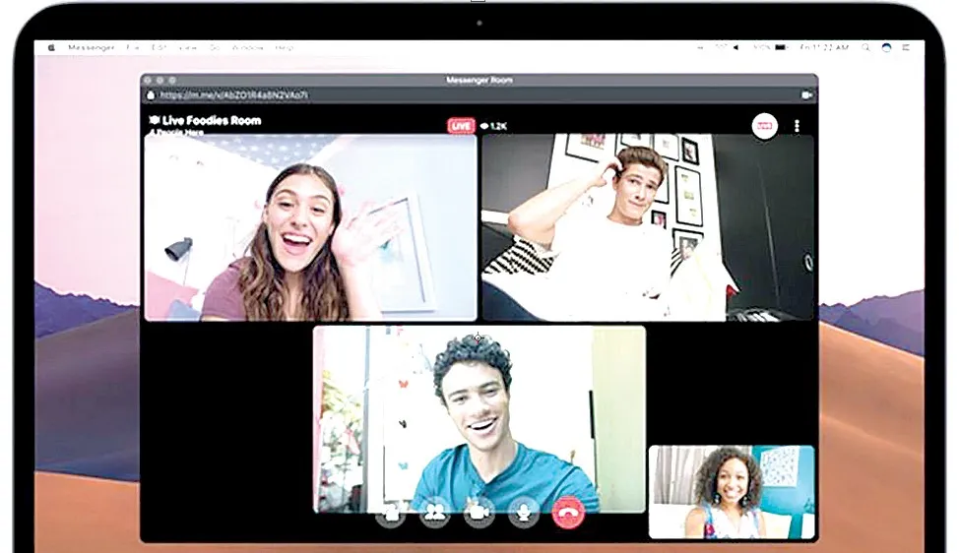The height and width of the screenshot is (553, 959).
Task: Turn off the video camera in call controls
Action: (x=479, y=514)
